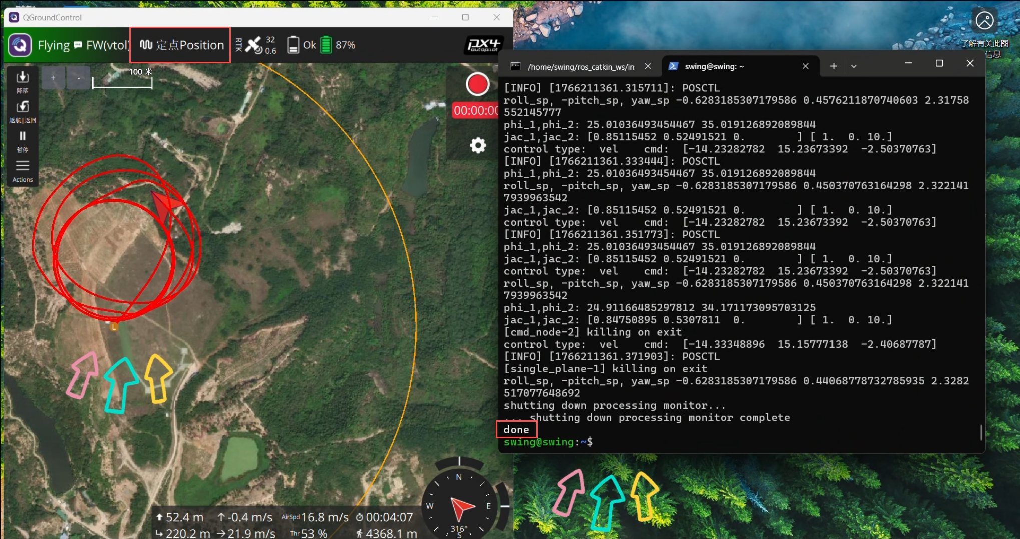1020x539 pixels.
Task: Maximize the terminal window
Action: coord(939,63)
